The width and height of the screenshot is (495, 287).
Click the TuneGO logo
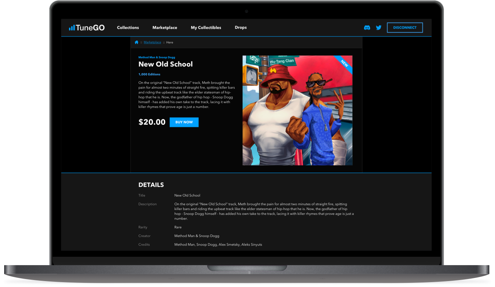[x=87, y=28]
